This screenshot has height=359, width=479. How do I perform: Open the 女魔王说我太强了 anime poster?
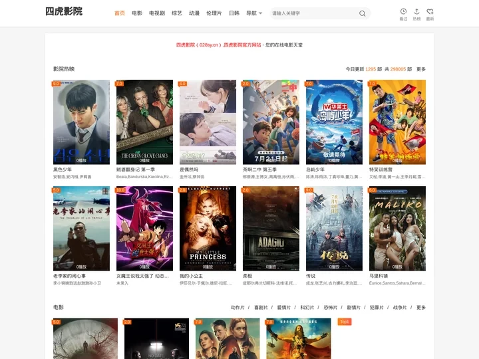(x=144, y=228)
